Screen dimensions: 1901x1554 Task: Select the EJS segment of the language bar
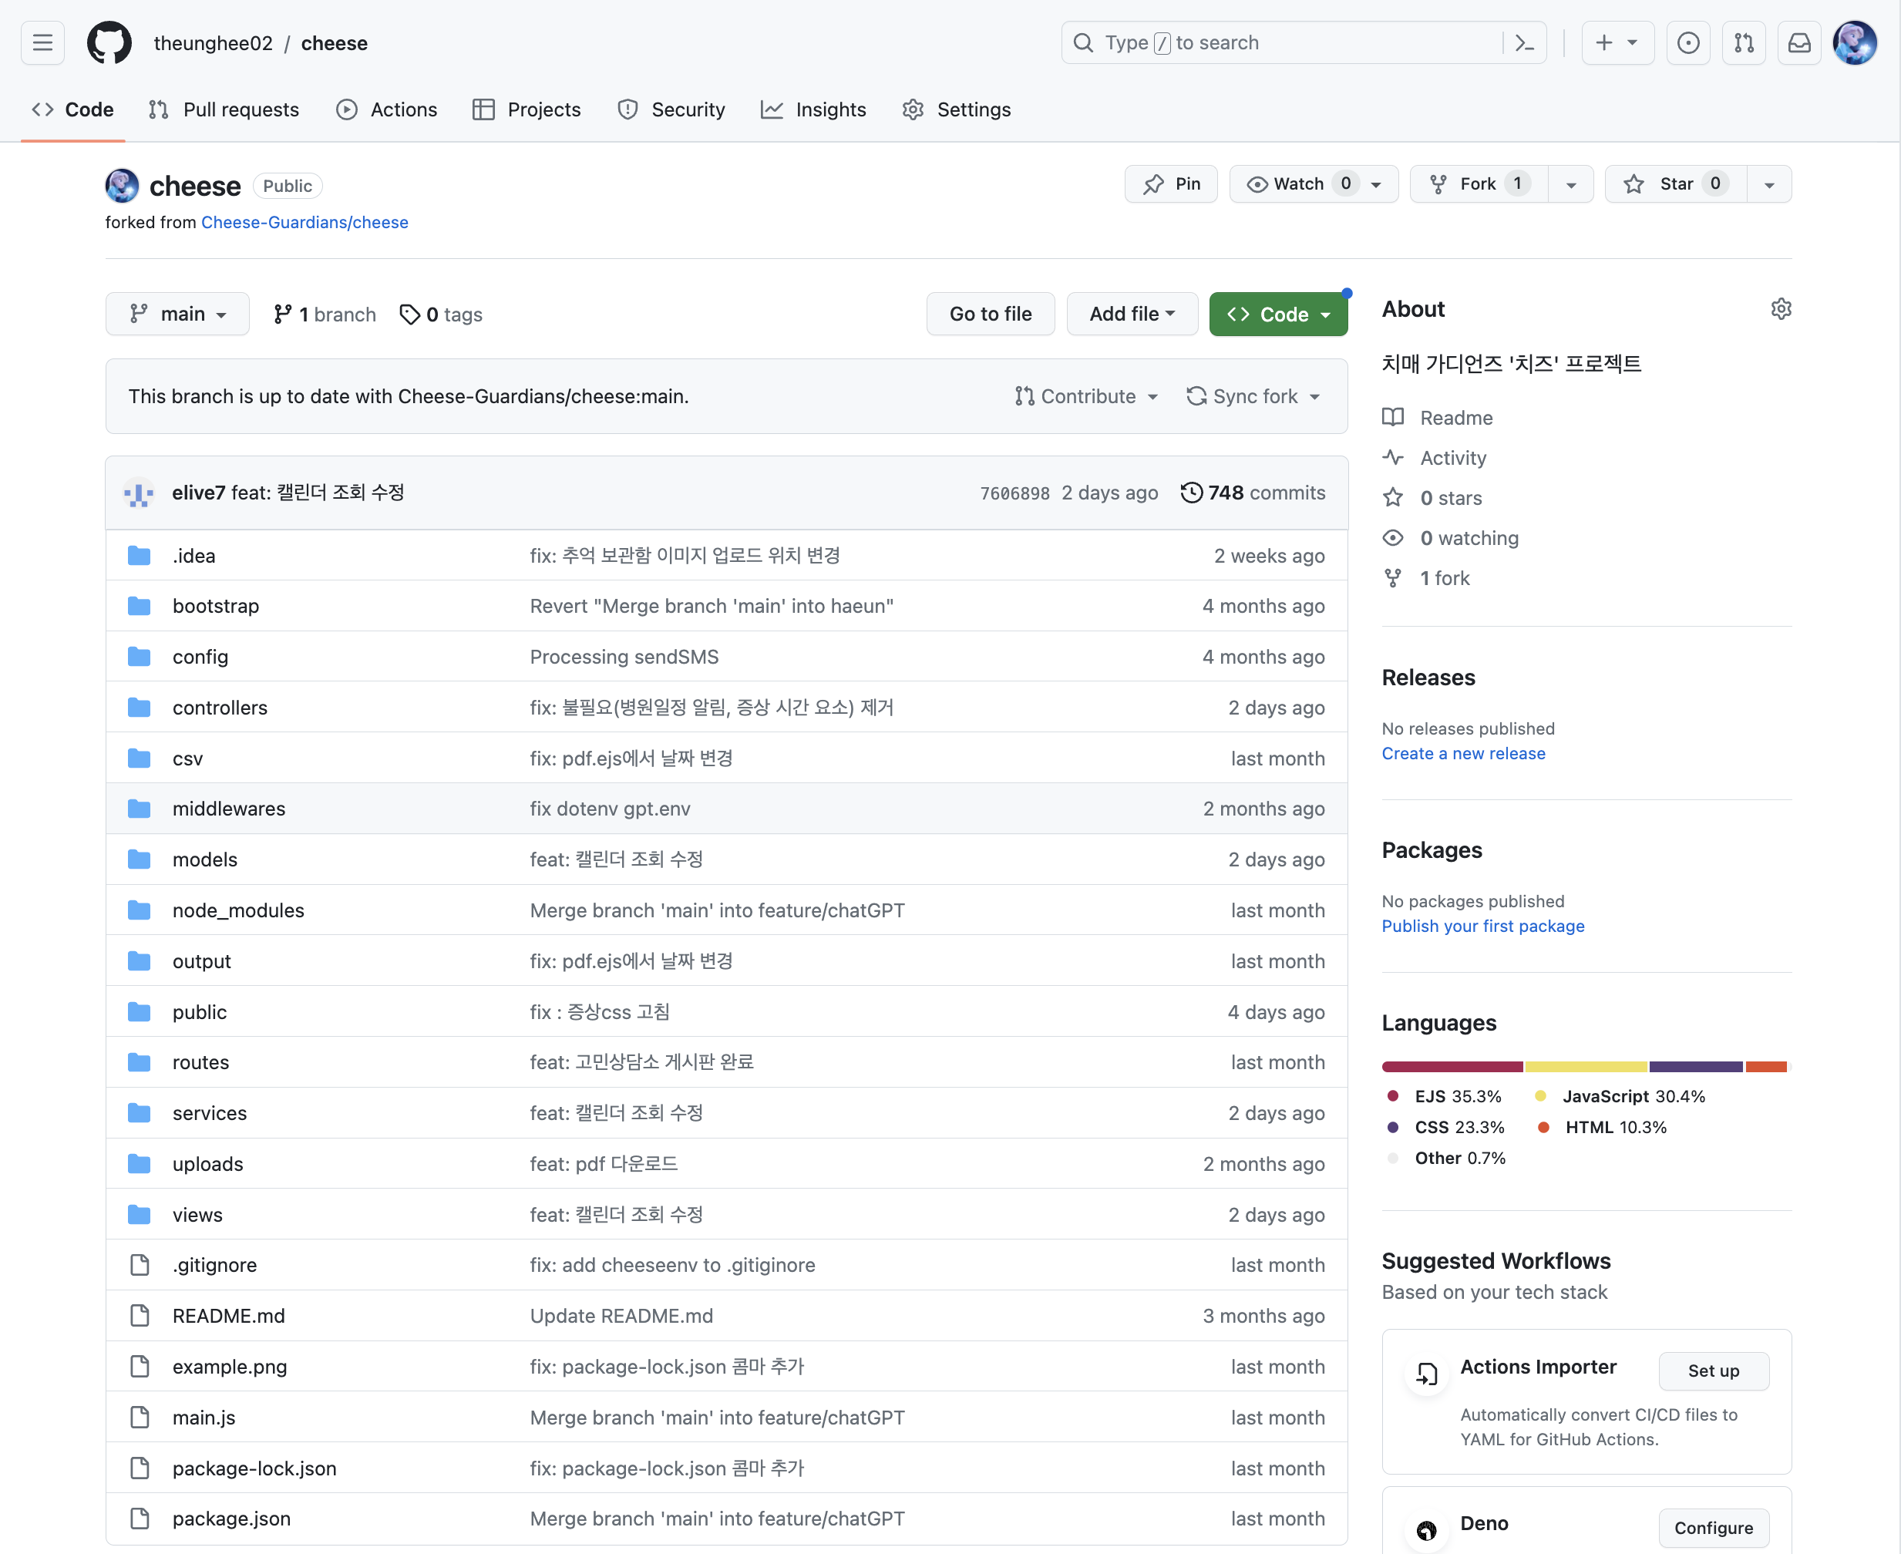[x=1452, y=1066]
